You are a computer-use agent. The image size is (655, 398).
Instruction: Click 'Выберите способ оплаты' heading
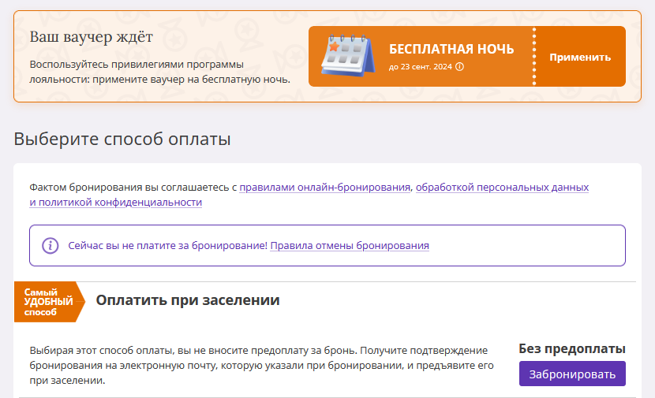[x=122, y=139]
